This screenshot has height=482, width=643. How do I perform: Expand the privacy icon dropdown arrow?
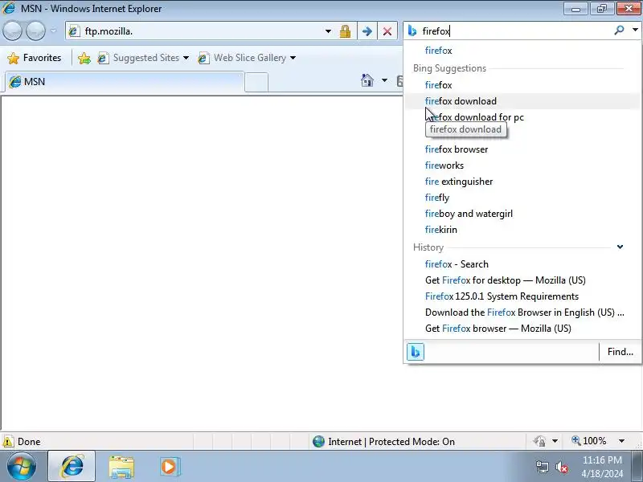pyautogui.click(x=555, y=441)
